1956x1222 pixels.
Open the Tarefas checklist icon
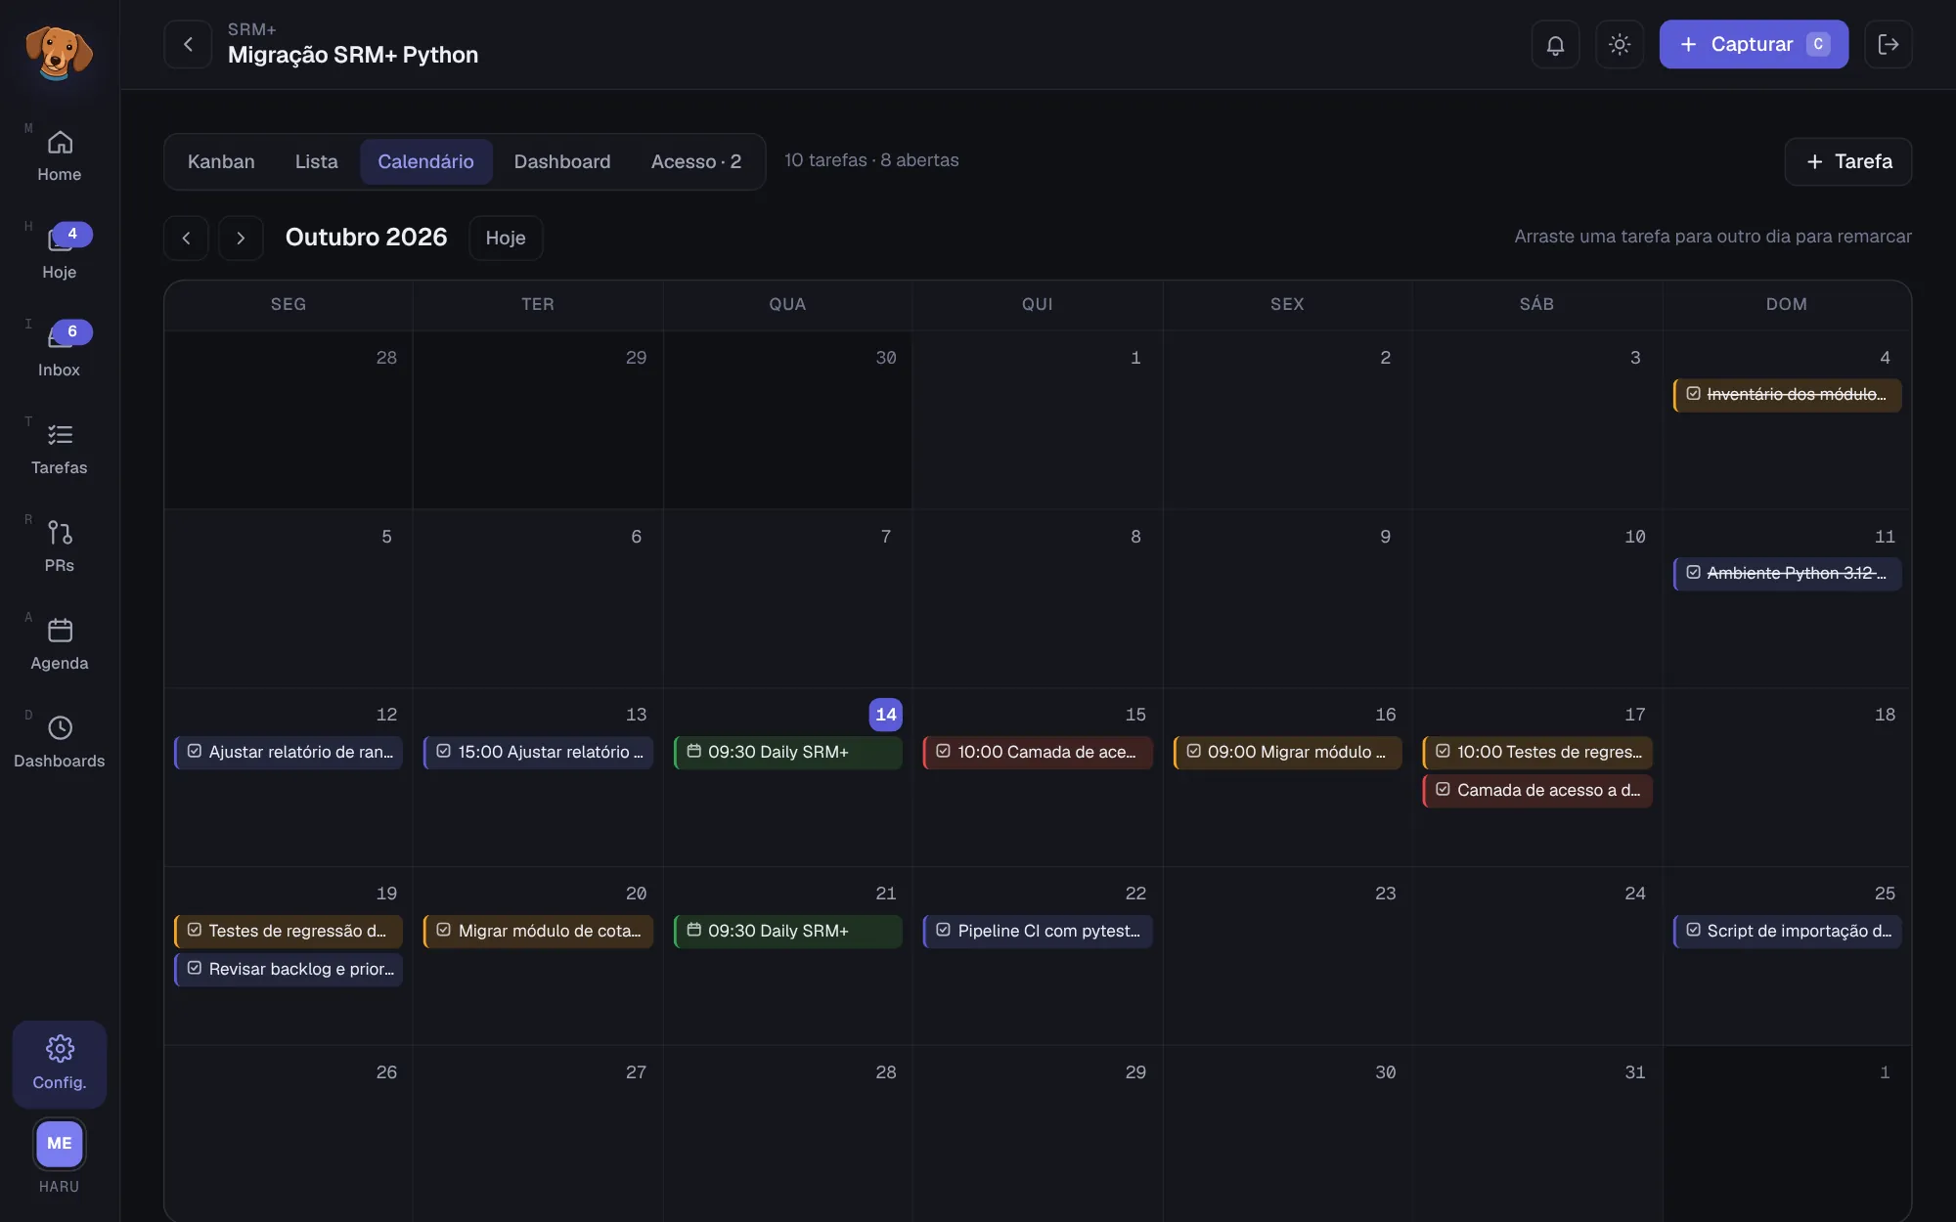click(x=60, y=435)
